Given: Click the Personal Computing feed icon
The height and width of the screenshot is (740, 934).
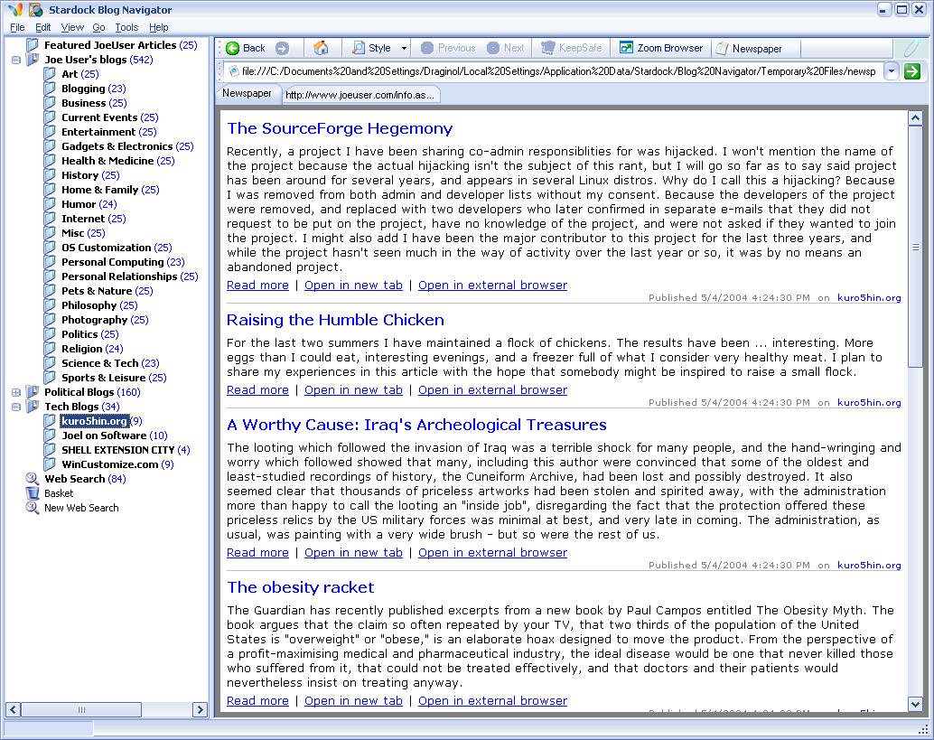Looking at the screenshot, I should click(x=51, y=262).
